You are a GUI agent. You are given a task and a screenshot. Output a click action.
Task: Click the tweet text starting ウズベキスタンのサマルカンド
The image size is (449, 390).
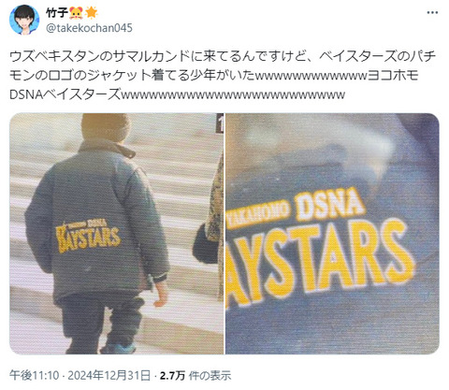click(x=223, y=76)
